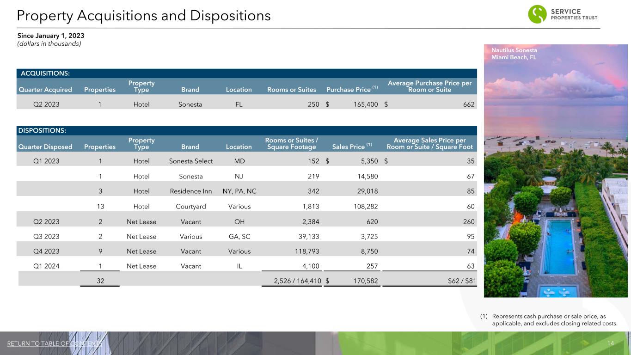The image size is (631, 355).
Task: Click the Sonesta Select brand cell
Action: (x=190, y=161)
